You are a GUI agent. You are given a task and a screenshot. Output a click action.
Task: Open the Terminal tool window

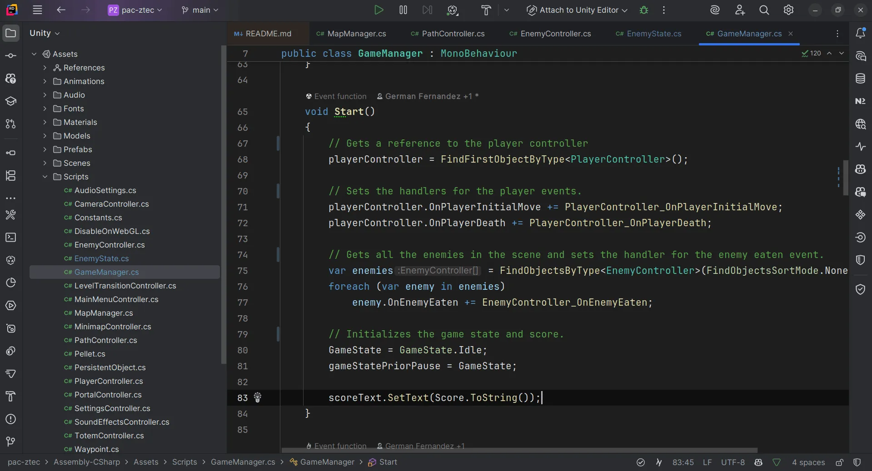11,238
